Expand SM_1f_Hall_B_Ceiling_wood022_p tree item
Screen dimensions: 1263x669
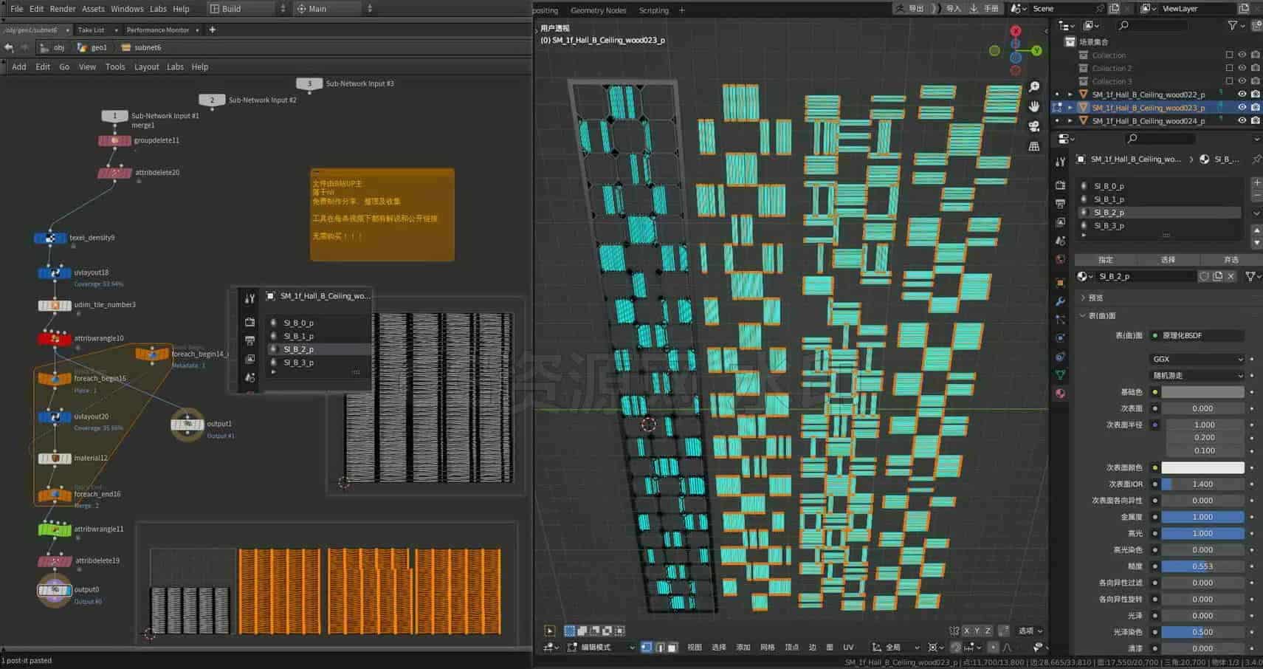pos(1070,95)
